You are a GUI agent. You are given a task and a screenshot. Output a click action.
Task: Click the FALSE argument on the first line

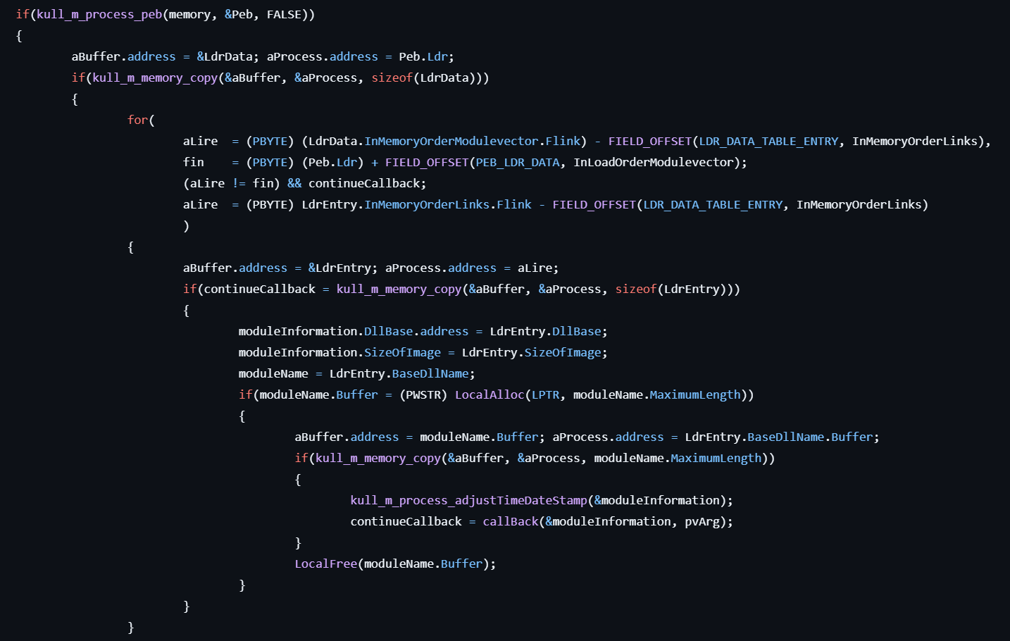click(x=284, y=14)
